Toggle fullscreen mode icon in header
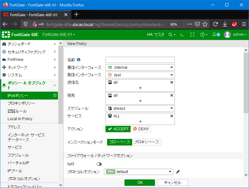 (192, 35)
